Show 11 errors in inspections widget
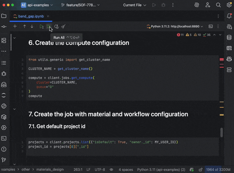The height and width of the screenshot is (173, 234). click(180, 35)
